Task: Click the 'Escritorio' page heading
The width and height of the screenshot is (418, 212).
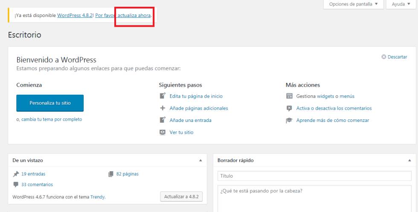Action: pos(25,35)
